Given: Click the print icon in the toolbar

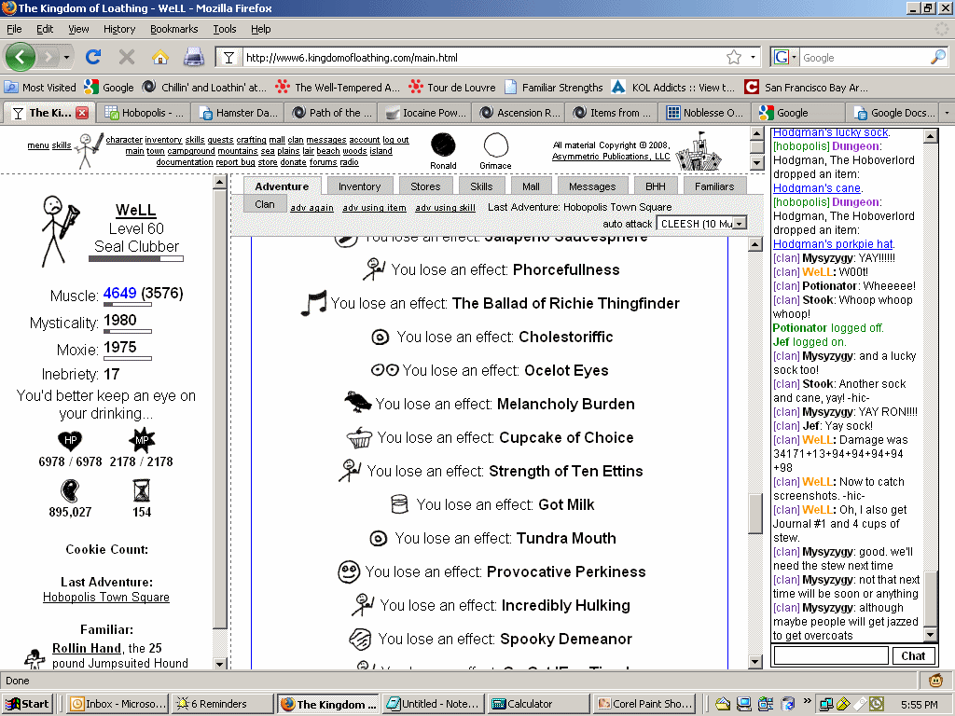Looking at the screenshot, I should pos(193,57).
